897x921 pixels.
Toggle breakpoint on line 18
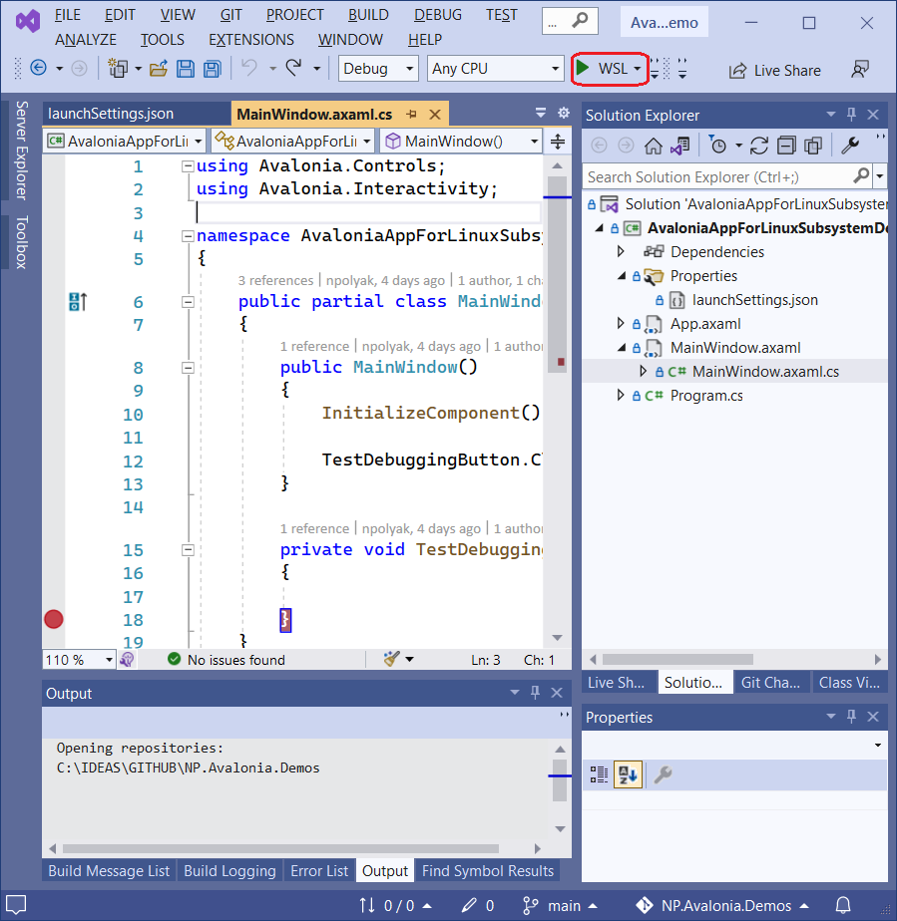[x=54, y=619]
